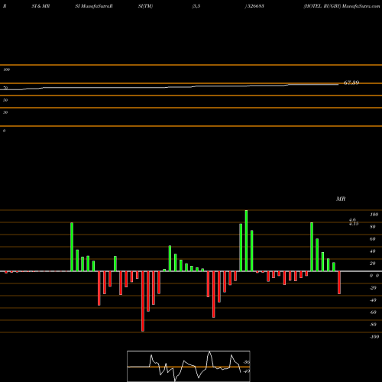382x382 pixels.
Task: Click the last red bar at histogram's right end
Action: (x=339, y=283)
